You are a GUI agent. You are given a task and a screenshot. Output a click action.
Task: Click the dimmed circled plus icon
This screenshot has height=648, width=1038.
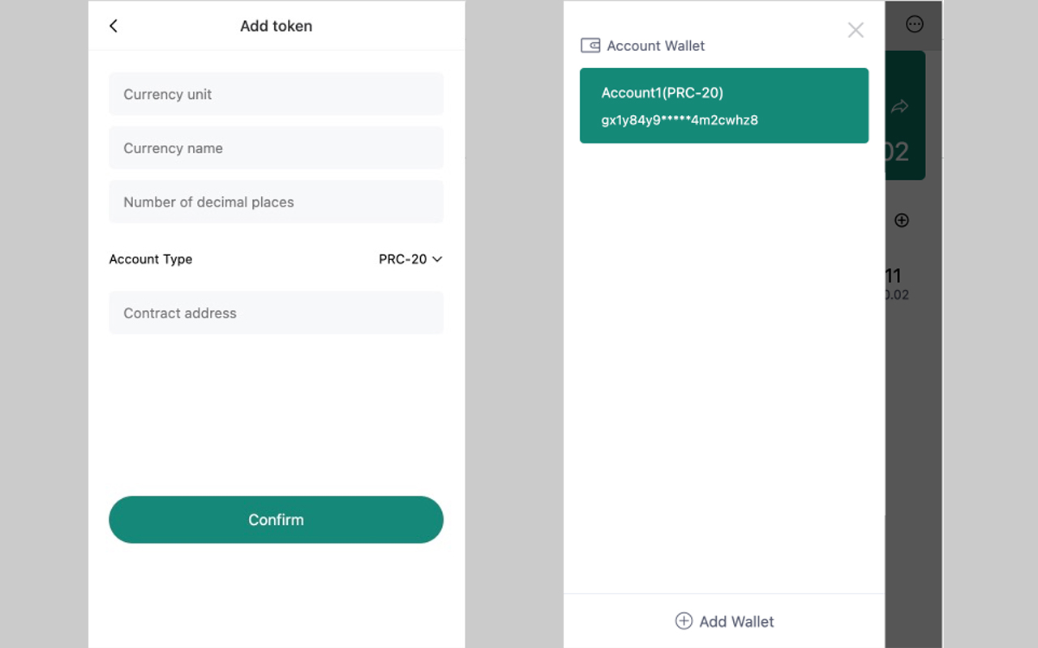901,220
